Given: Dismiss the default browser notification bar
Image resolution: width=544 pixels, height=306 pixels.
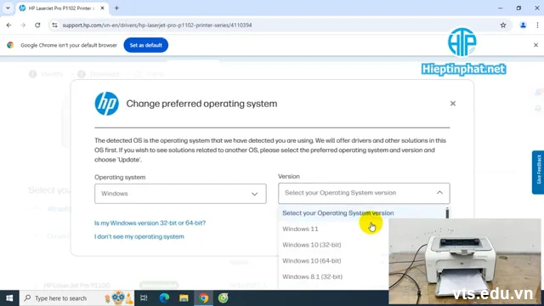Looking at the screenshot, I should click(535, 45).
